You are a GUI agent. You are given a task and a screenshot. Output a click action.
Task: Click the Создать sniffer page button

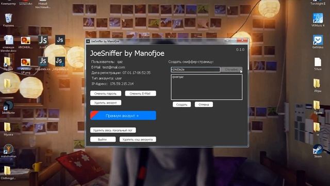[x=181, y=104]
